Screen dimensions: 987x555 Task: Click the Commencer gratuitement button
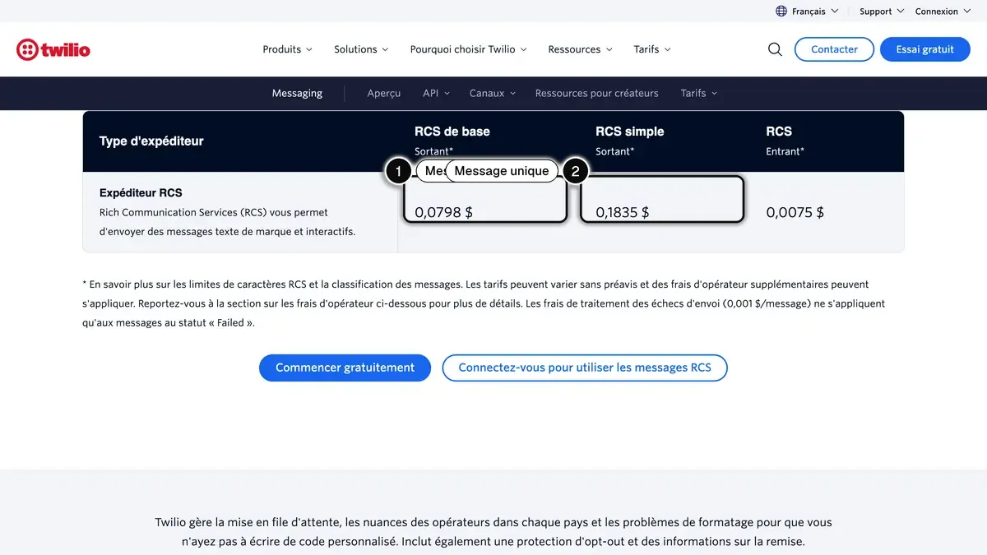coord(345,368)
